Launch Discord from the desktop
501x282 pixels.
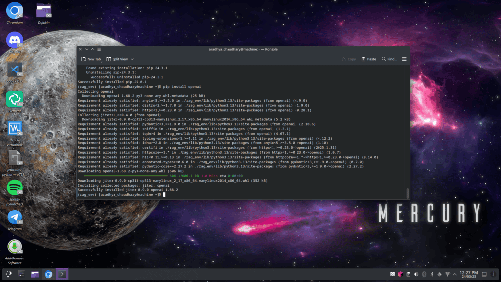(x=14, y=42)
